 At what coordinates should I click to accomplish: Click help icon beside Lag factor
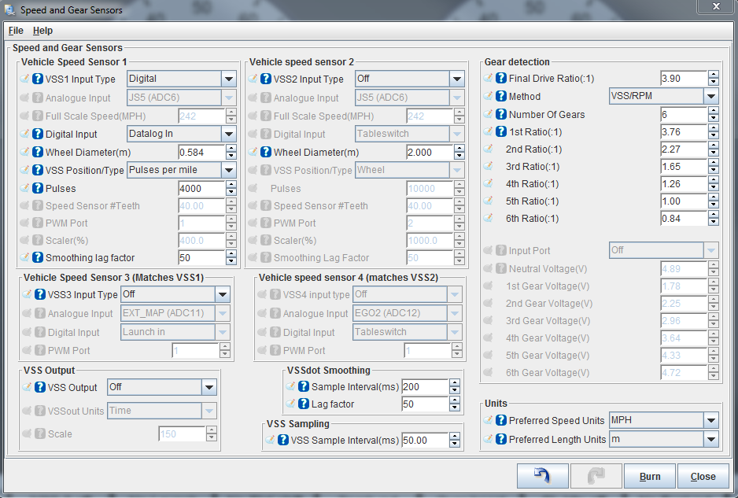(304, 404)
